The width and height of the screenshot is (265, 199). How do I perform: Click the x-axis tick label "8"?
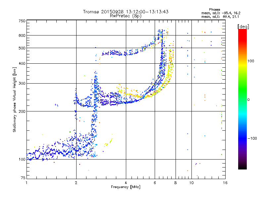point(176,183)
